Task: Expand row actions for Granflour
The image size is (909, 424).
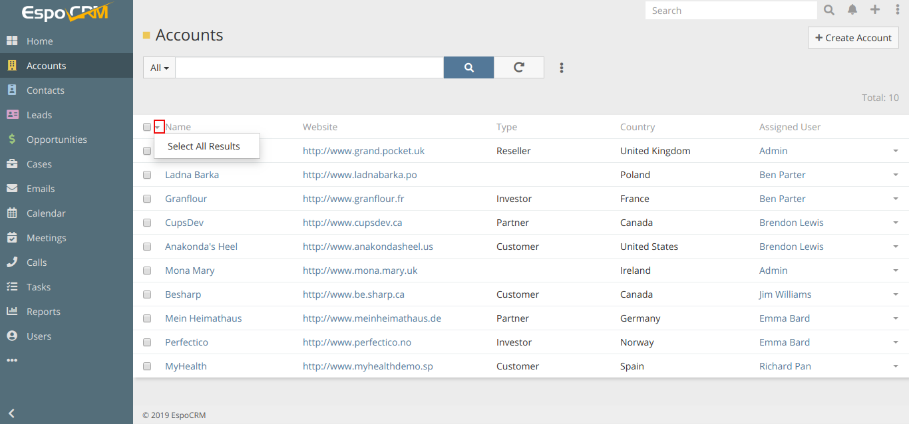Action: point(896,199)
